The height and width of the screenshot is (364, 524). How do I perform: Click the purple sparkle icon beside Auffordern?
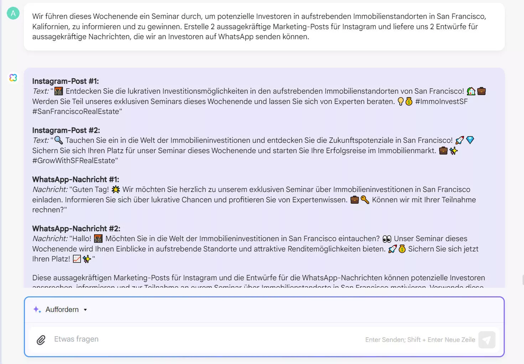(x=37, y=310)
